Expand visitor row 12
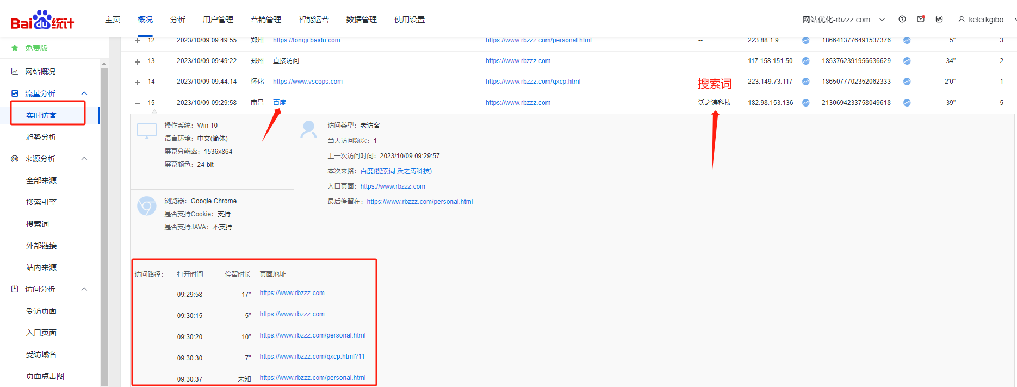The image size is (1017, 387). click(x=138, y=41)
